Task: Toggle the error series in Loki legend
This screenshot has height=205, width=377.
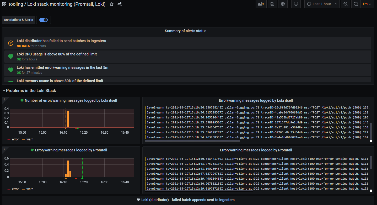Action: (x=13, y=139)
